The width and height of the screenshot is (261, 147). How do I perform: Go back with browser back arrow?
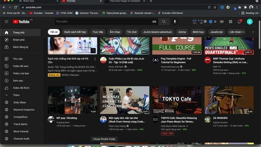tap(4, 7)
